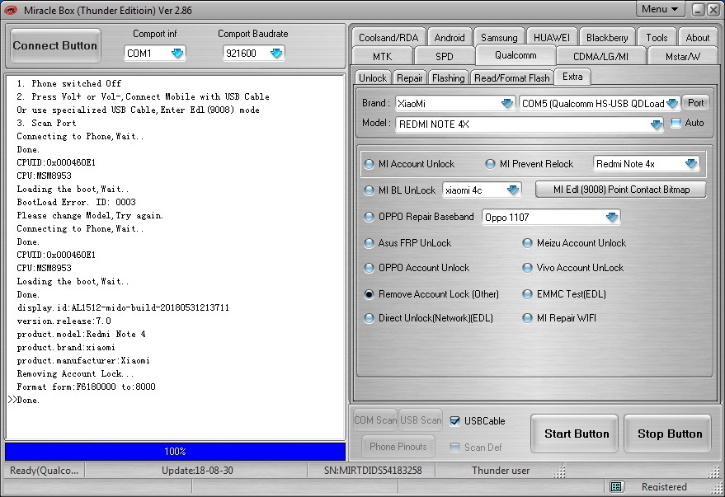The width and height of the screenshot is (725, 497).
Task: Switch to the Samsung tab
Action: [x=499, y=37]
